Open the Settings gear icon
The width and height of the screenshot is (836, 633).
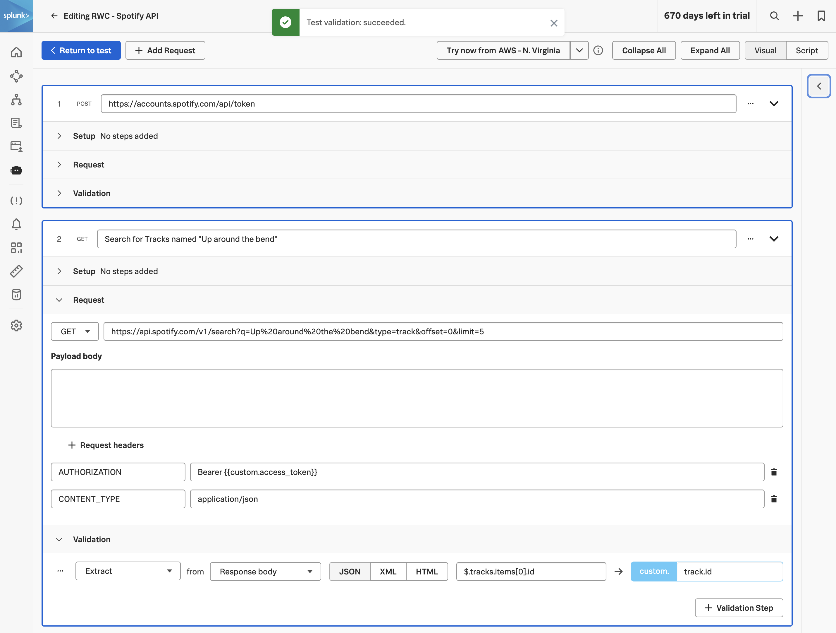pyautogui.click(x=17, y=326)
